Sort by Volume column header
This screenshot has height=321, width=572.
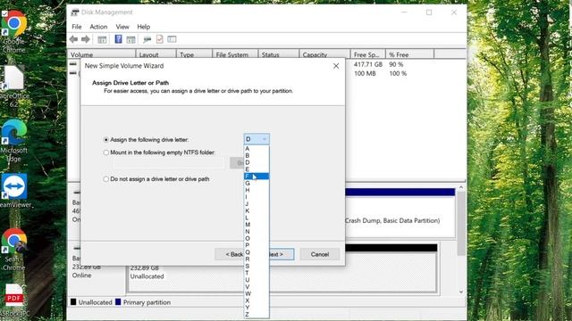(102, 54)
